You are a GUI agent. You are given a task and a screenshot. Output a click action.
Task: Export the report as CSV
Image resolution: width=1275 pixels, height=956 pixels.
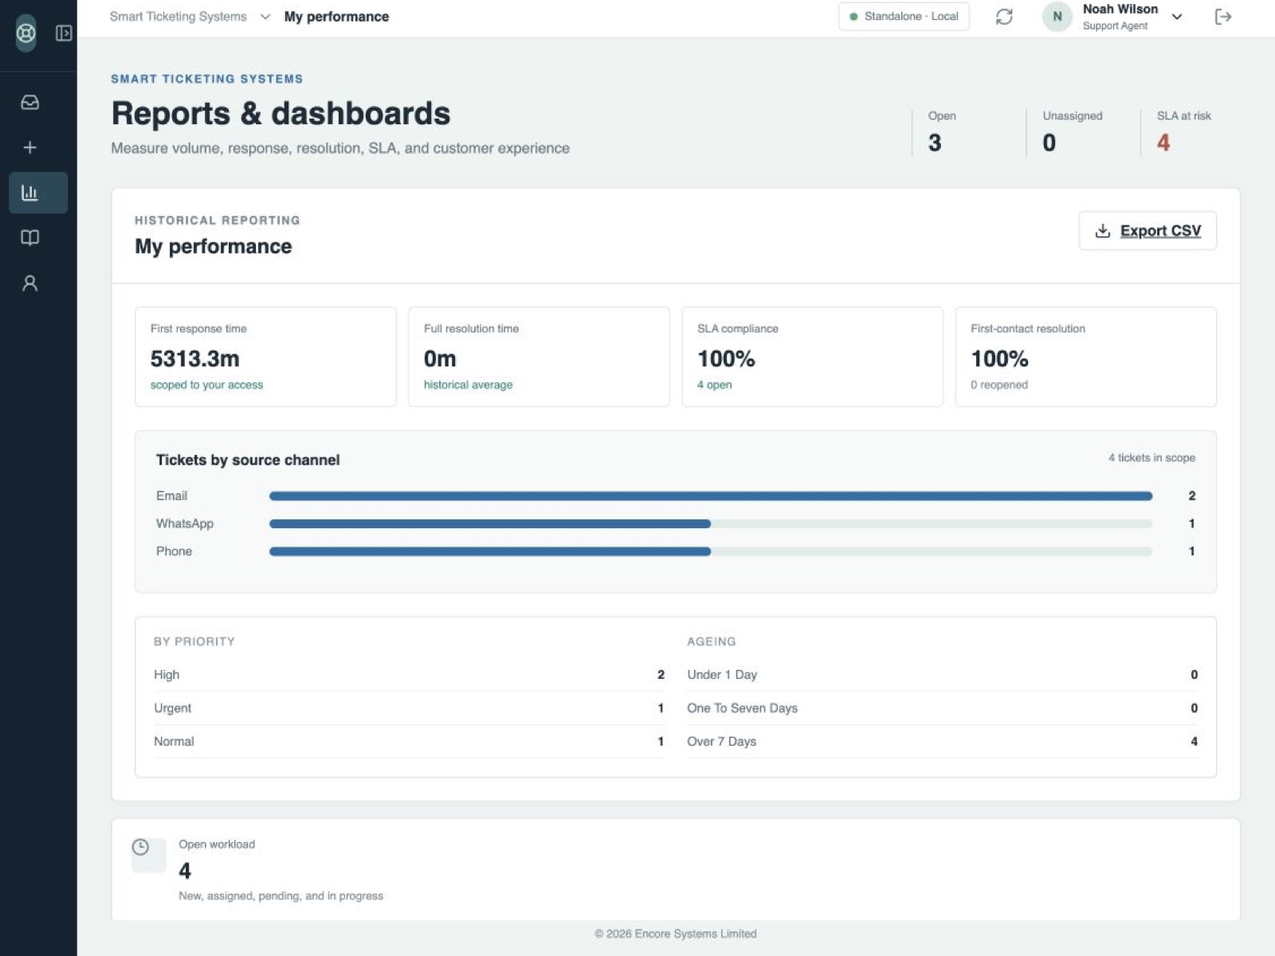(1147, 231)
